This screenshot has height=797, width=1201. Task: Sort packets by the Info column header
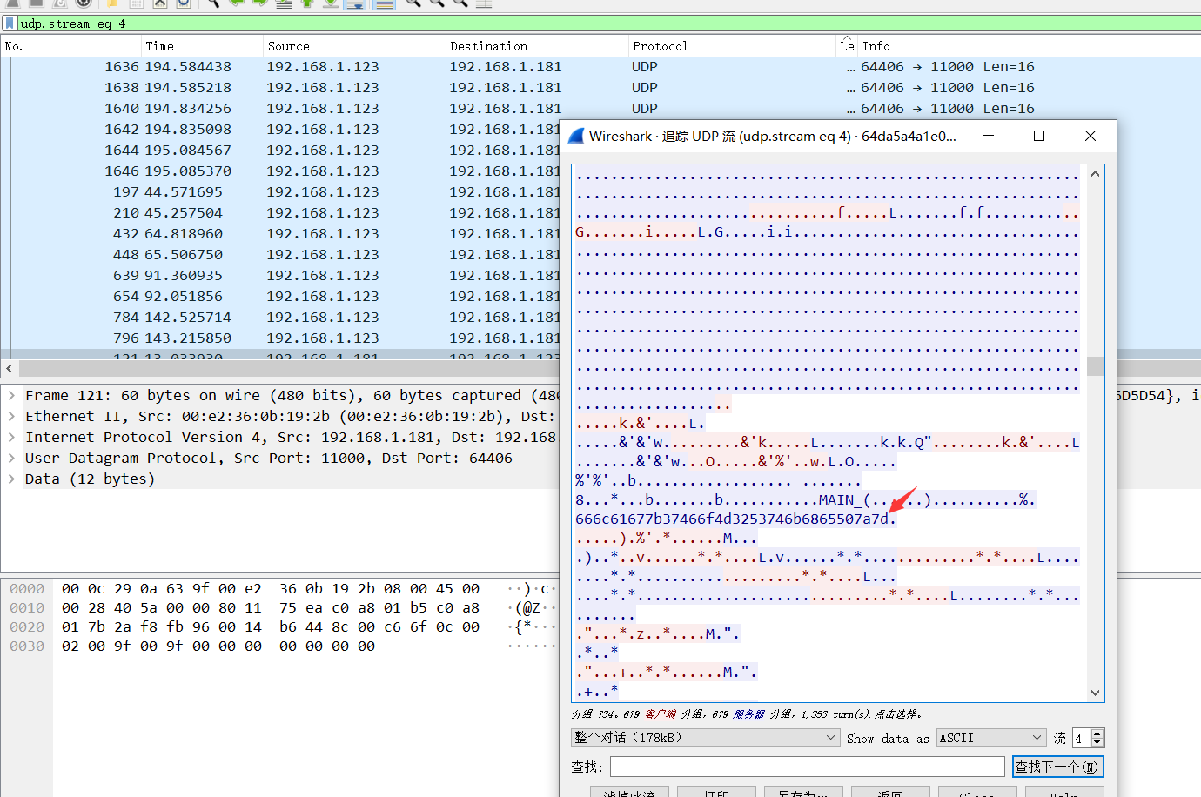1030,46
